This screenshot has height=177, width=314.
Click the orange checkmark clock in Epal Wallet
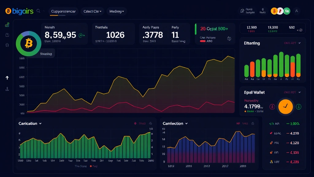285,107
